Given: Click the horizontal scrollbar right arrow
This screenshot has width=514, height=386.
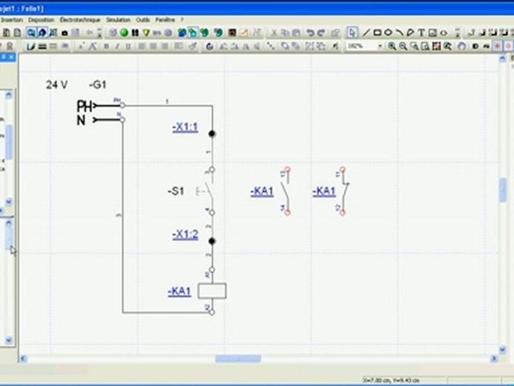Looking at the screenshot, I should 493,359.
